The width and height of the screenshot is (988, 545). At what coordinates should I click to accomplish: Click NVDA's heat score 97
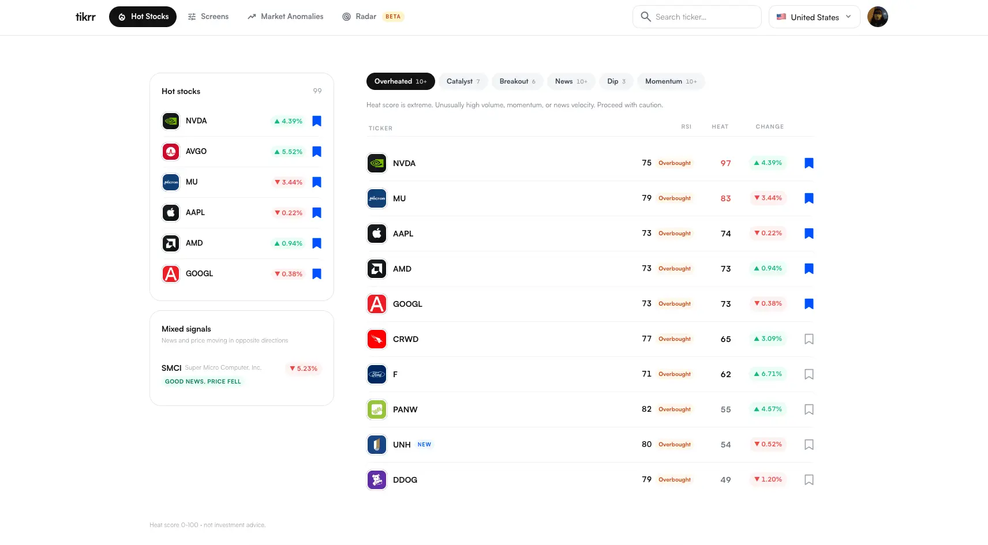point(725,163)
